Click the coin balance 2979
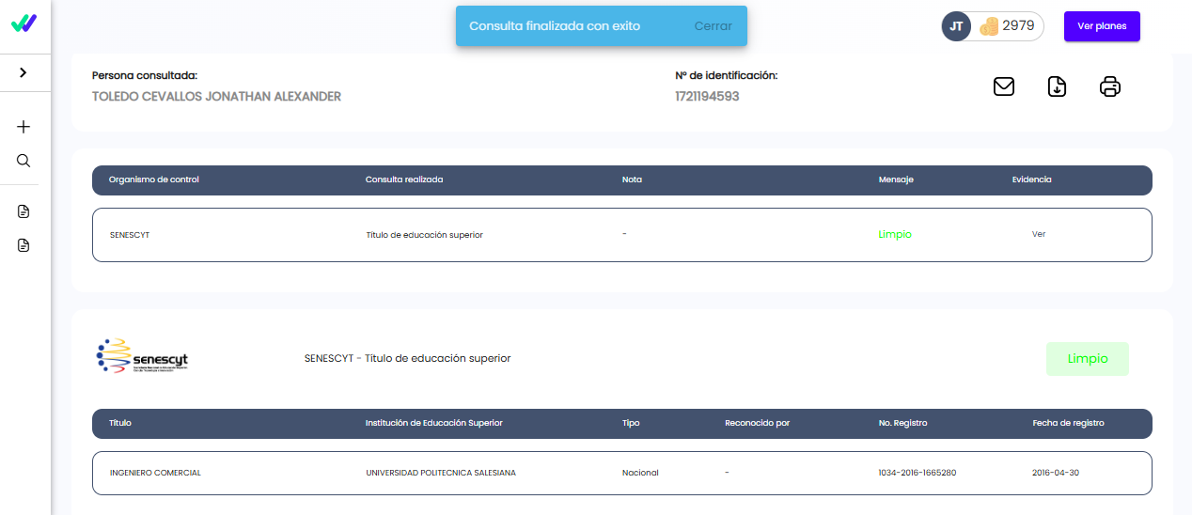Screen dimensions: 1192x515 1018,26
